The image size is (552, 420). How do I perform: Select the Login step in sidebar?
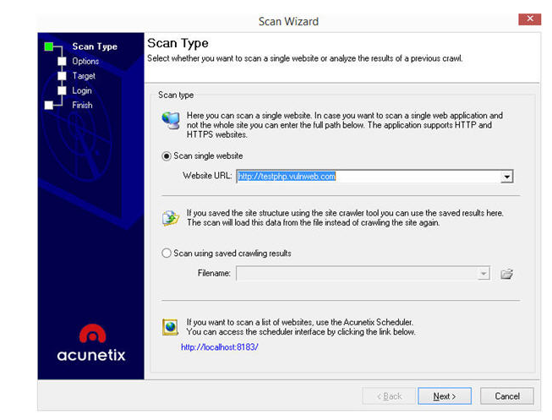pyautogui.click(x=82, y=90)
